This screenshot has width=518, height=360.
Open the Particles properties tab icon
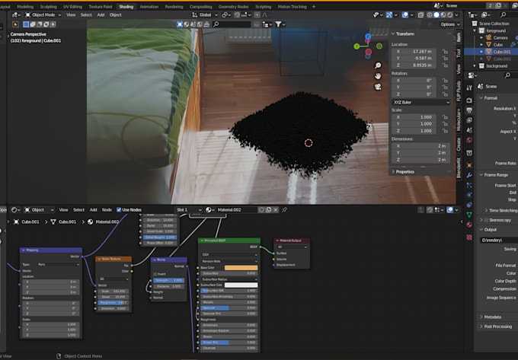click(x=469, y=185)
